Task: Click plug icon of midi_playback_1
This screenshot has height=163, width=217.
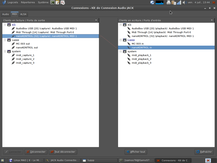Action: [x=129, y=55]
